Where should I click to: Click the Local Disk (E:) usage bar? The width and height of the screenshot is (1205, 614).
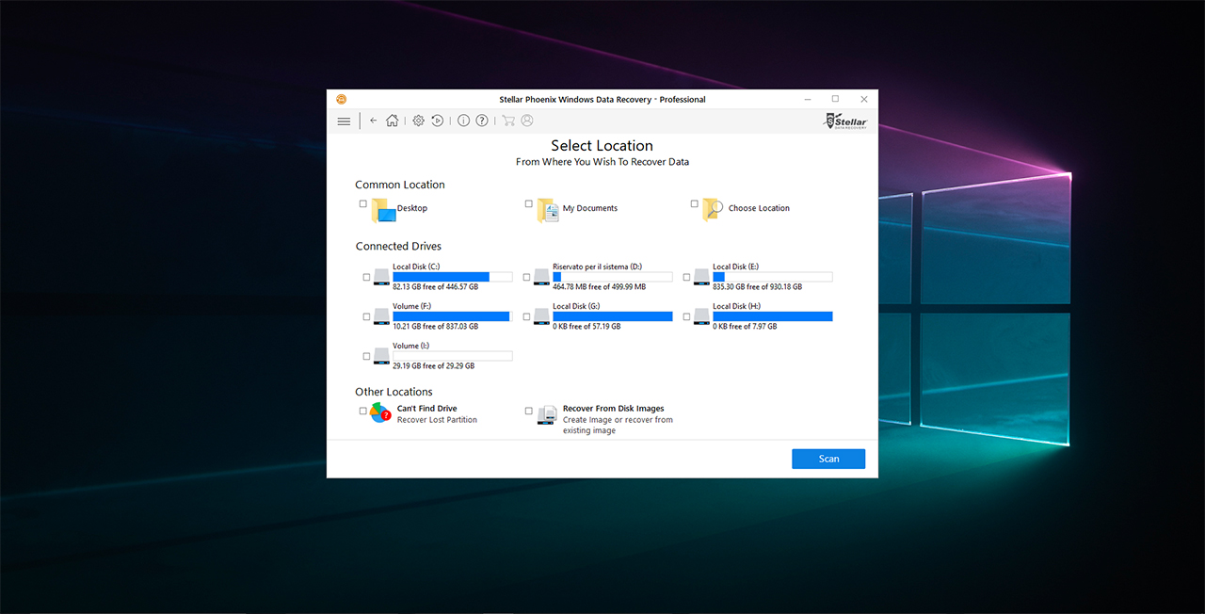coord(773,277)
